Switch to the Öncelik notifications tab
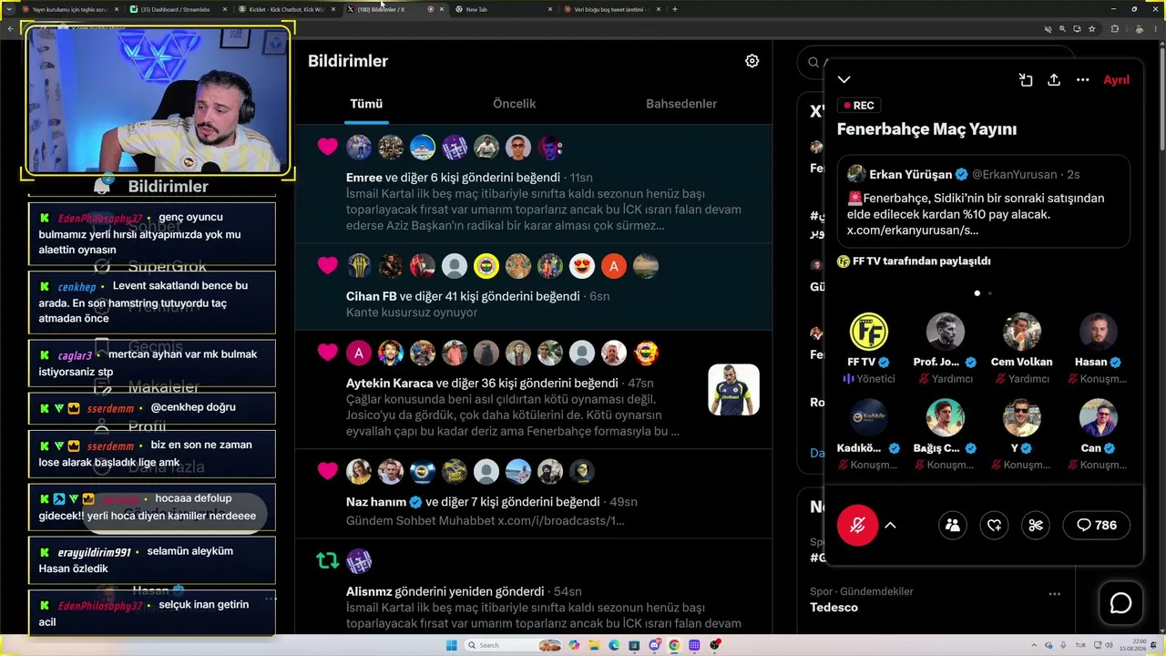This screenshot has width=1166, height=656. click(x=514, y=104)
